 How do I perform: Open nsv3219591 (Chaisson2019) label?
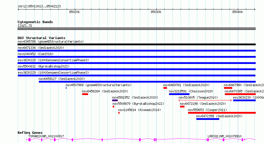[x=191, y=91]
